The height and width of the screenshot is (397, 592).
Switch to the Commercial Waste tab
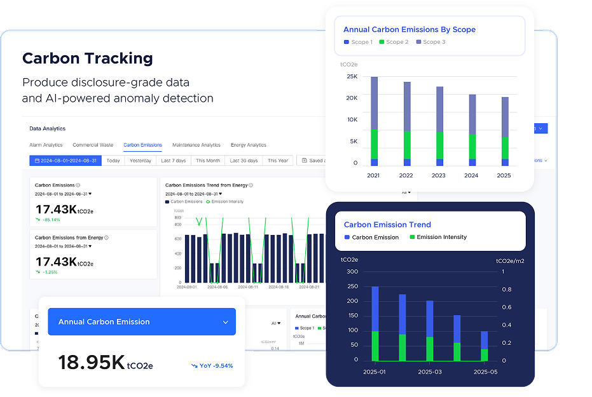coord(93,145)
